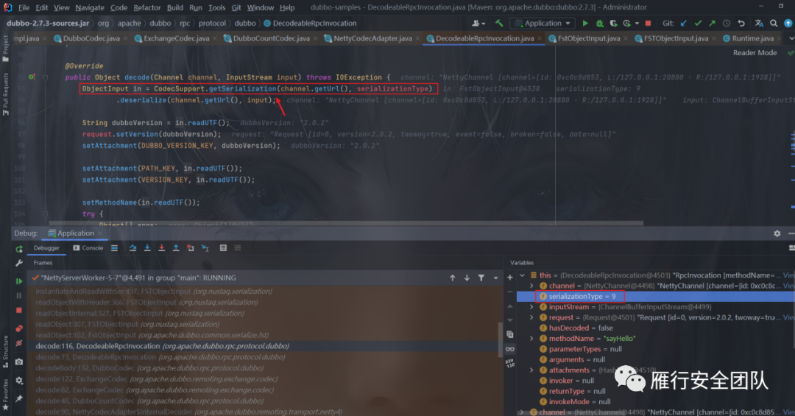Select serializationType = 9 variable row

[x=656, y=296]
